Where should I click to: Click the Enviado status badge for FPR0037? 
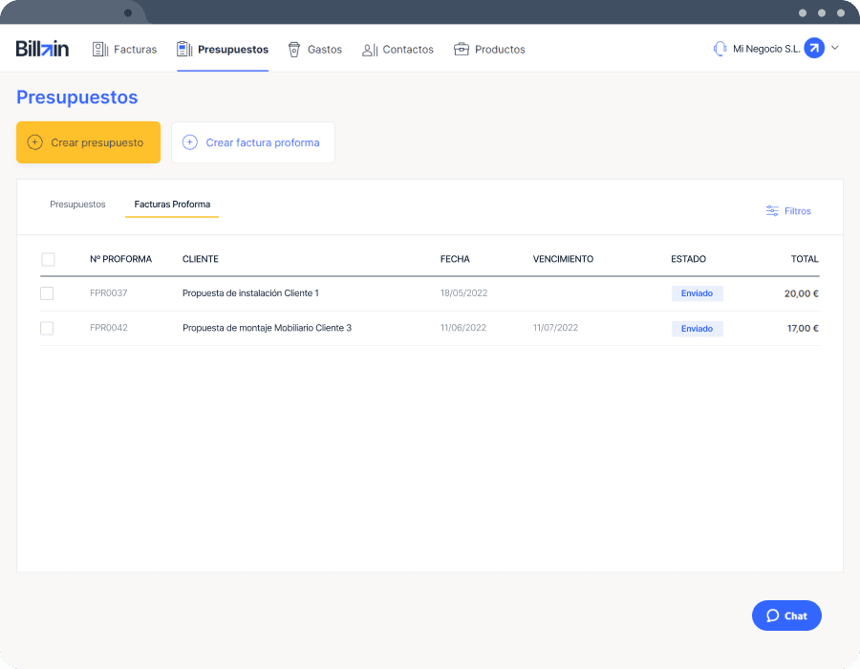pyautogui.click(x=698, y=293)
